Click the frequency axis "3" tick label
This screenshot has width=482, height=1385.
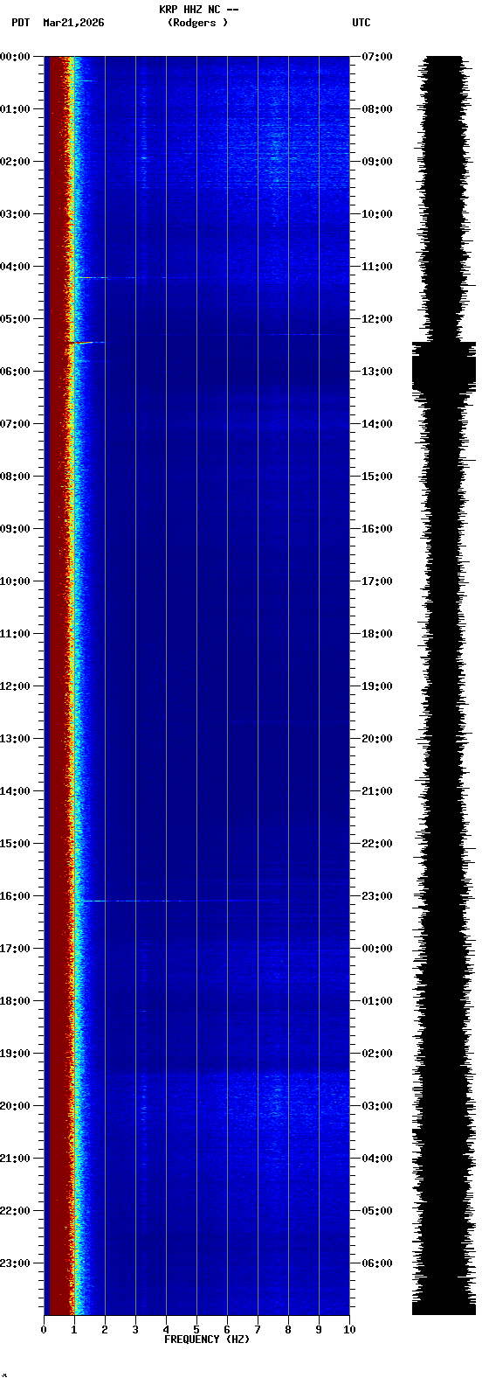[x=135, y=1330]
